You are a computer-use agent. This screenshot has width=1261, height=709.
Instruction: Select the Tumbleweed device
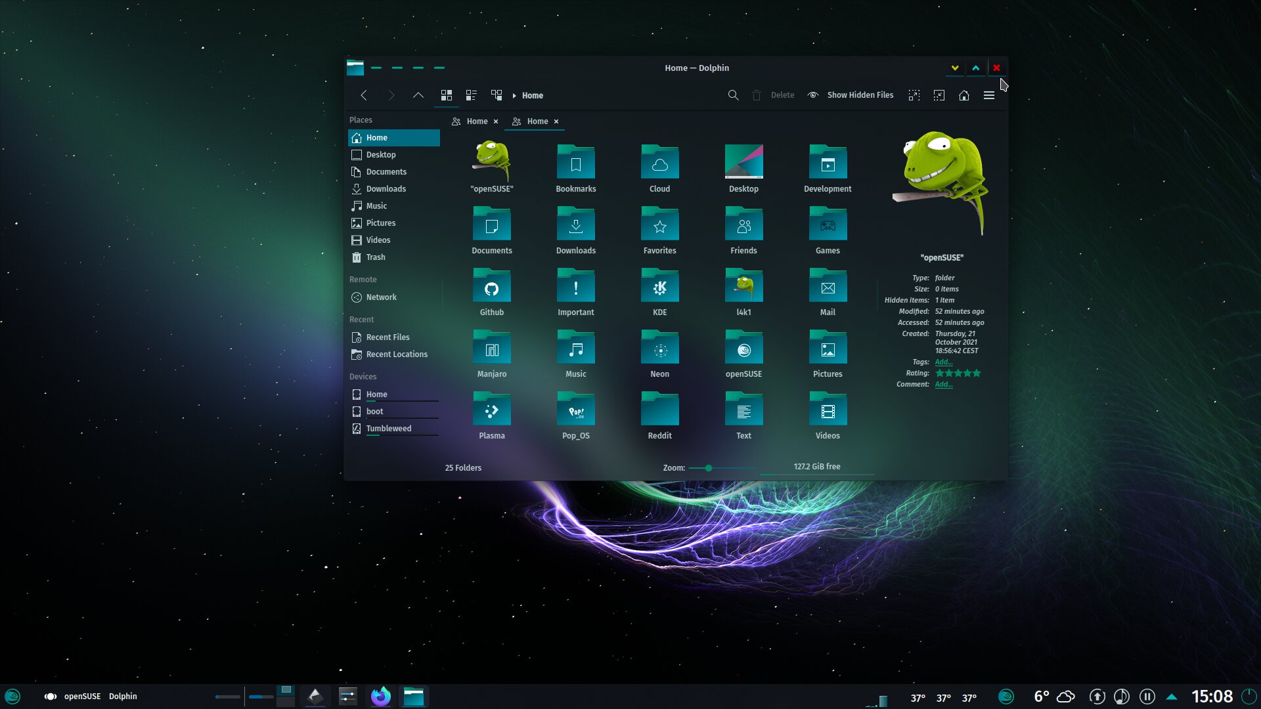393,429
